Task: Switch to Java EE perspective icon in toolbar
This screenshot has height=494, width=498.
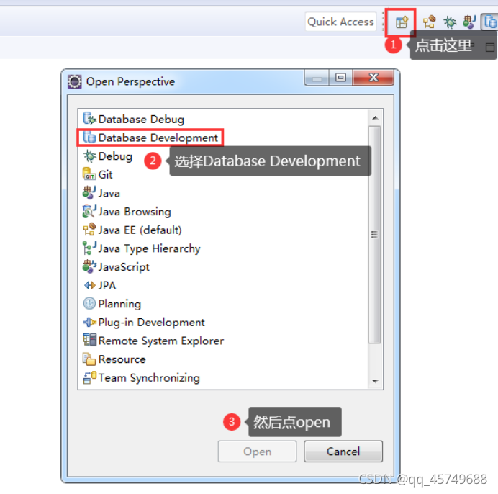Action: (x=429, y=22)
